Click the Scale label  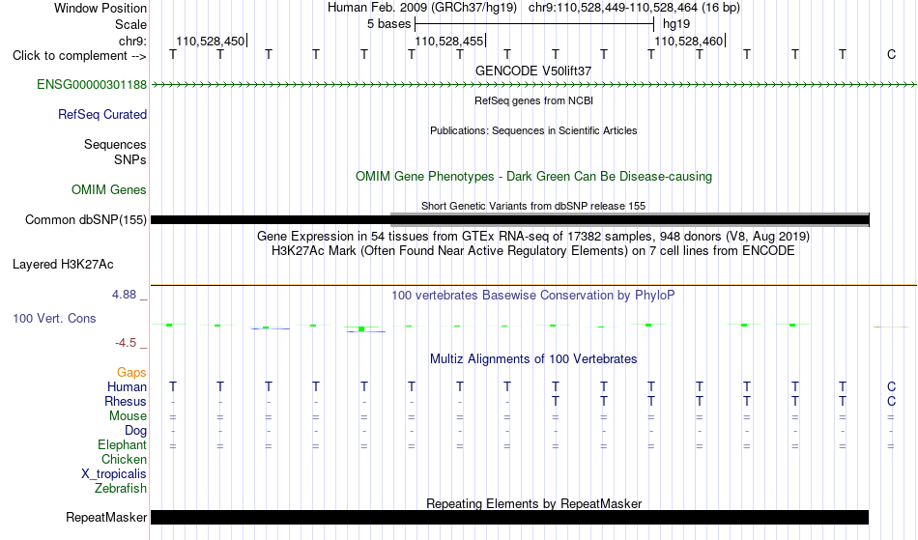[131, 24]
